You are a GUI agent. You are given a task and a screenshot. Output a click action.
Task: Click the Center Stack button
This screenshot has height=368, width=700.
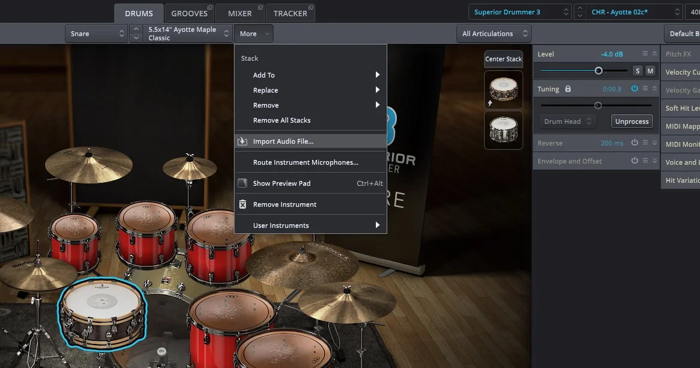(503, 59)
